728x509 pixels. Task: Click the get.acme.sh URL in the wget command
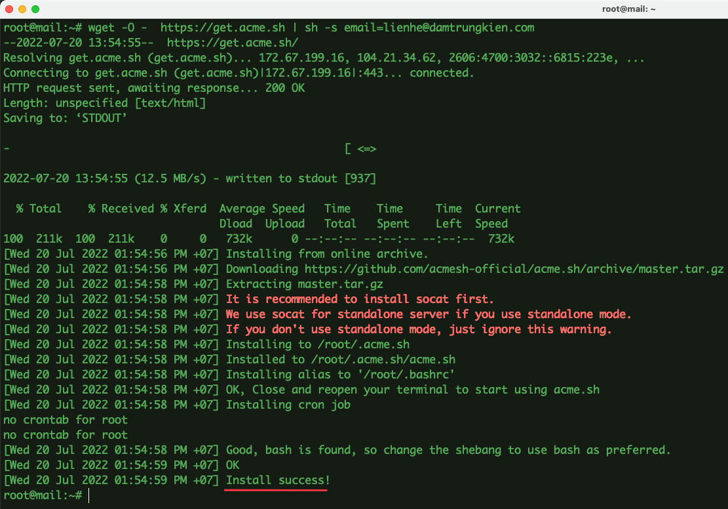(223, 28)
